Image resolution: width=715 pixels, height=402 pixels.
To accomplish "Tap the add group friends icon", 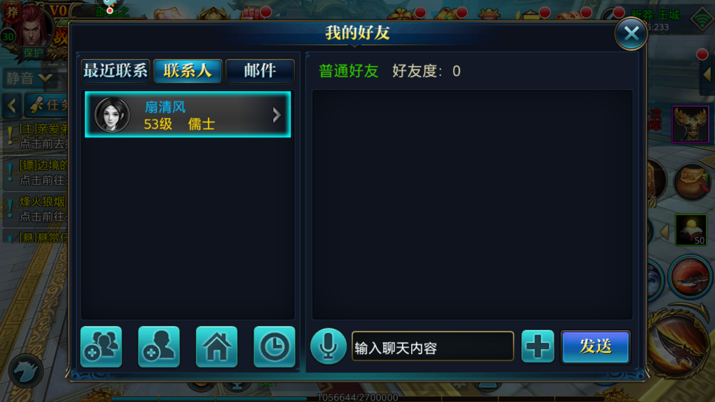I will click(101, 347).
